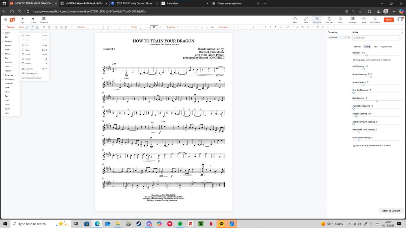Open the Select style dropdown
406x228 pixels.
click(377, 38)
